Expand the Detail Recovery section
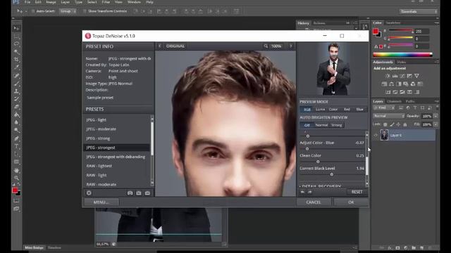451x253 pixels. 320,186
